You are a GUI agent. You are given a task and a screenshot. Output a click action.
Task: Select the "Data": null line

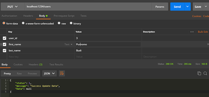[x=23, y=89]
